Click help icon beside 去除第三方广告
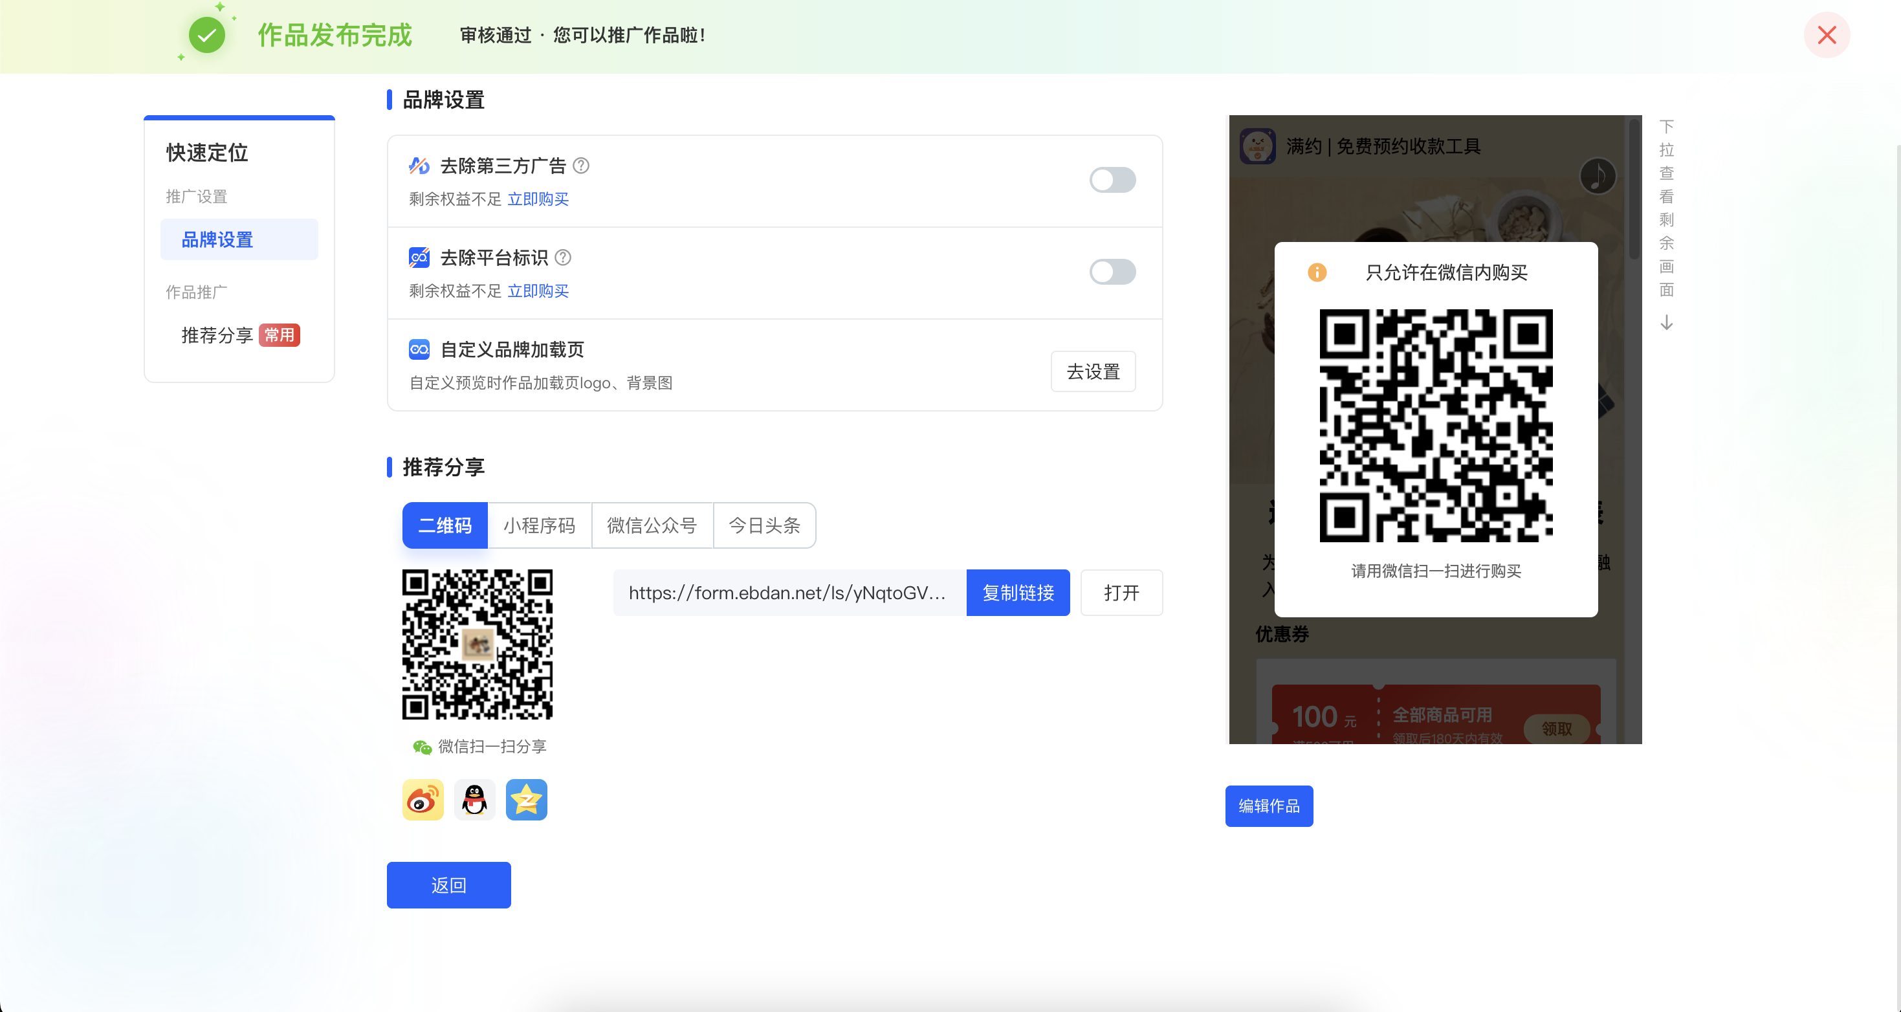Image resolution: width=1901 pixels, height=1012 pixels. [582, 166]
